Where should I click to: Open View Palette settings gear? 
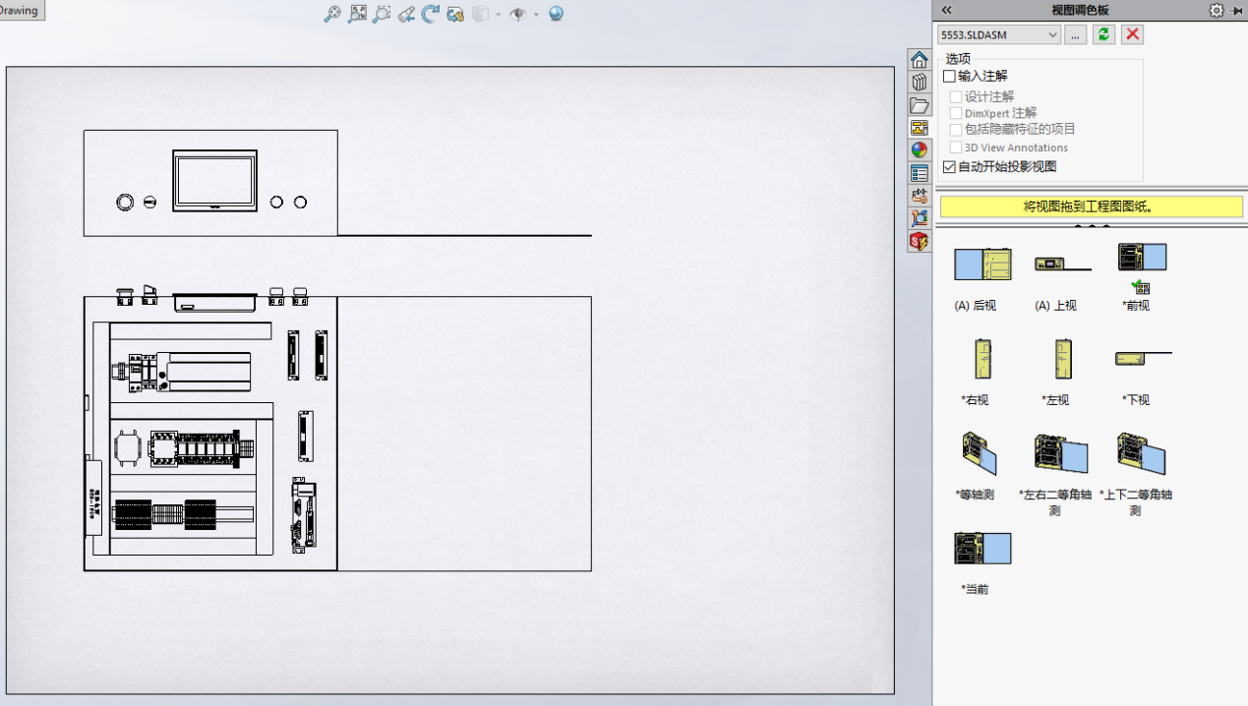point(1217,10)
